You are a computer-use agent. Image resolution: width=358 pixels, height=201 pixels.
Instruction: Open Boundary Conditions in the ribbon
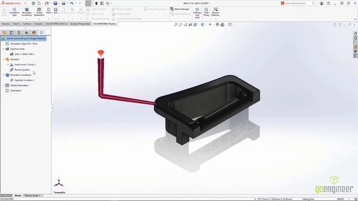(26, 12)
